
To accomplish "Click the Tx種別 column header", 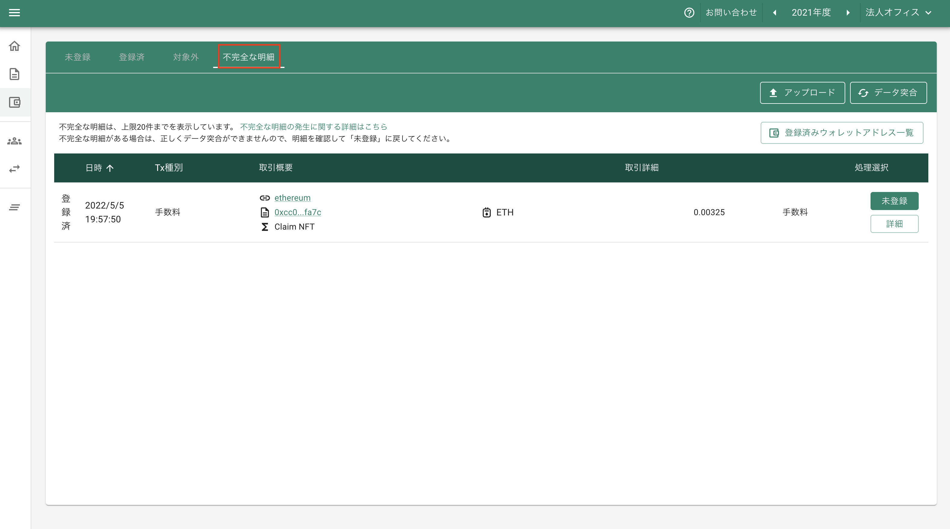I will click(169, 168).
